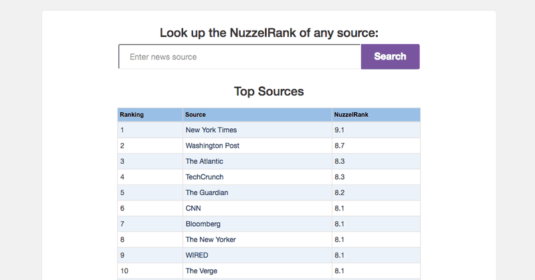Click the Washington Post source cell
535x280 pixels.
257,146
